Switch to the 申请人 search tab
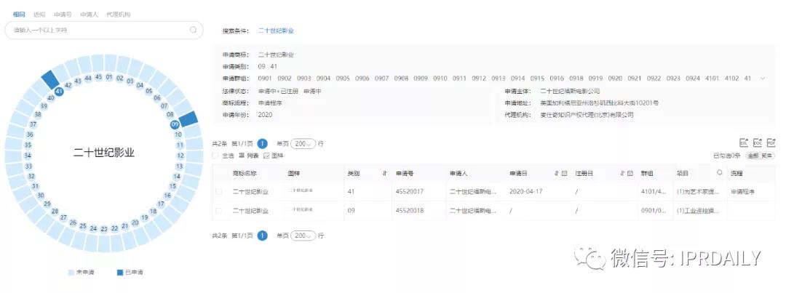Viewport: 786px width, 293px height. click(90, 15)
